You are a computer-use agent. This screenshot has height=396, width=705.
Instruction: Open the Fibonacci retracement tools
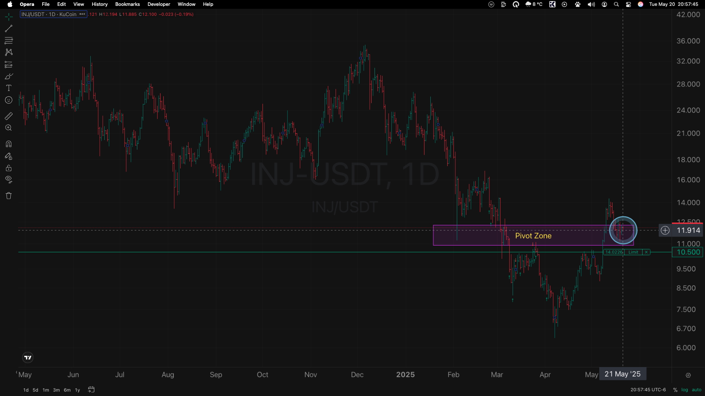pos(8,40)
